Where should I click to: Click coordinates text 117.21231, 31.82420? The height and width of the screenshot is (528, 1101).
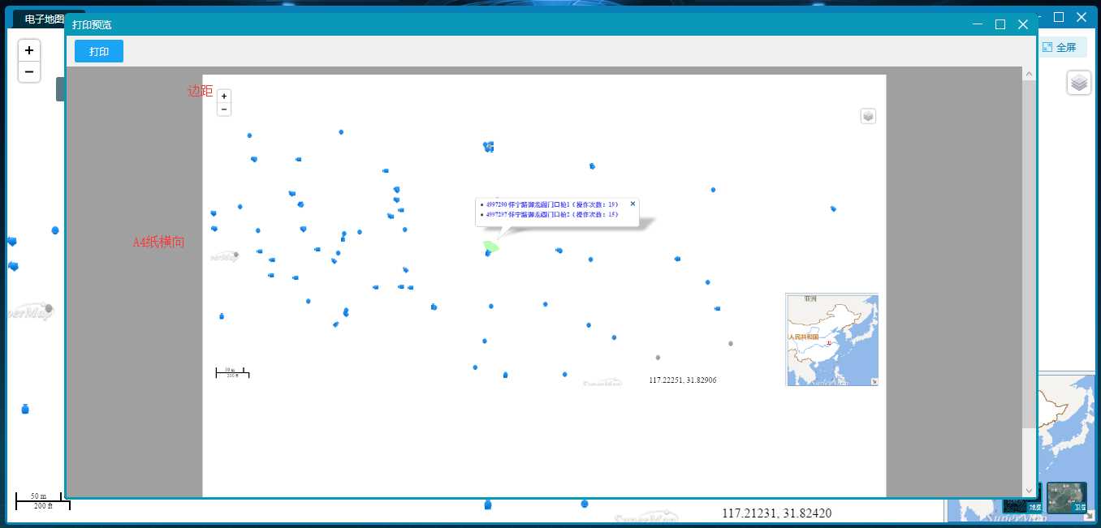(777, 513)
